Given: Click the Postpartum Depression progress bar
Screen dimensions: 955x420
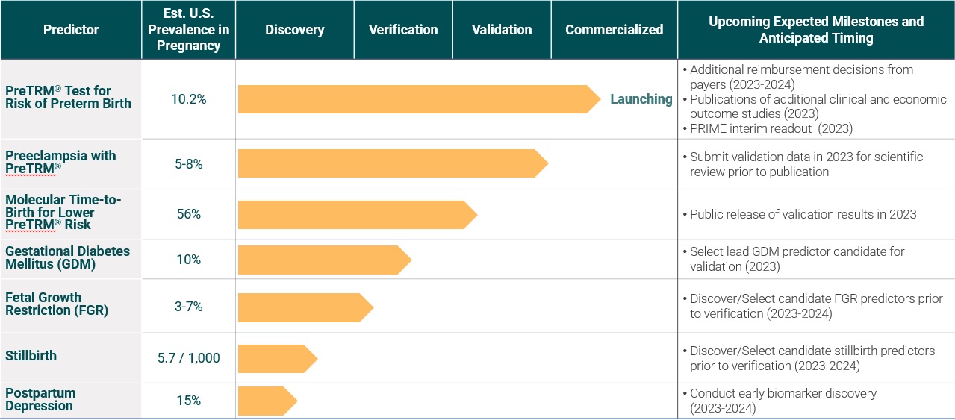Looking at the screenshot, I should (x=264, y=401).
